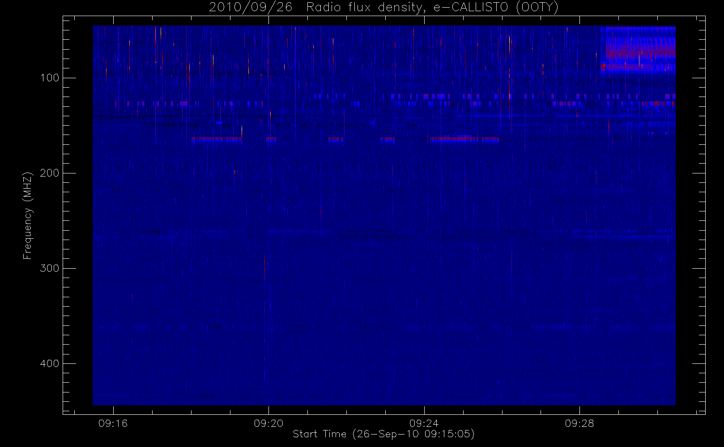The image size is (724, 447).
Task: Click the '09:24' time tick label
Action: pyautogui.click(x=424, y=423)
